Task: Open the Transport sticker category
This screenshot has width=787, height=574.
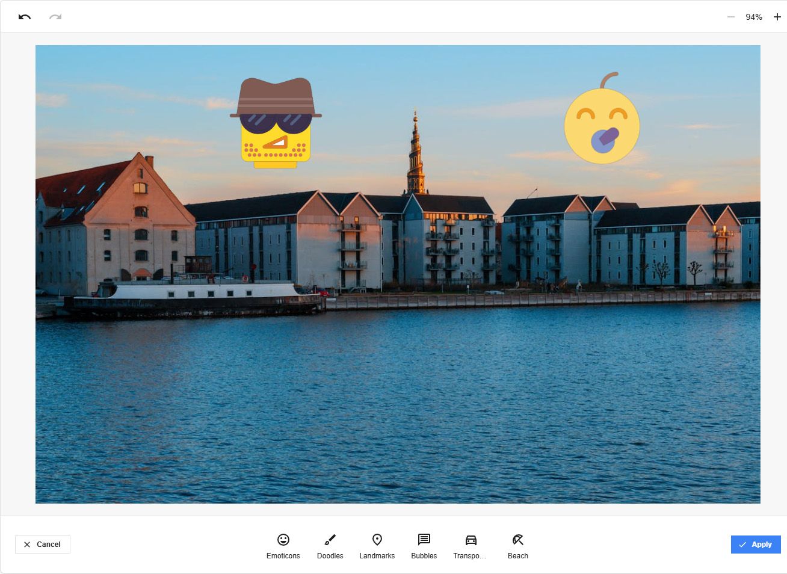Action: (x=471, y=546)
